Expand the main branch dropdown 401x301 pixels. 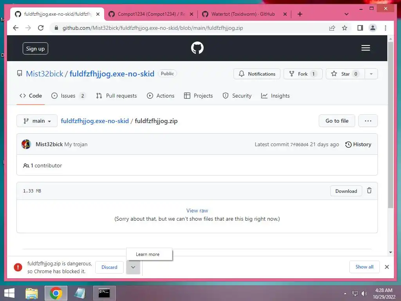tap(37, 121)
